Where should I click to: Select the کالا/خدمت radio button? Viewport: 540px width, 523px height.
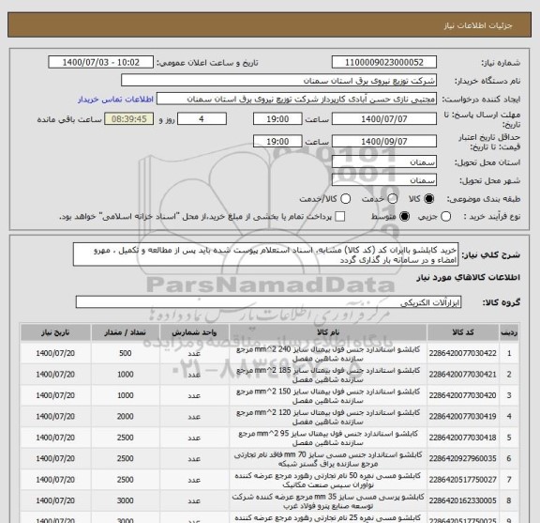345,199
